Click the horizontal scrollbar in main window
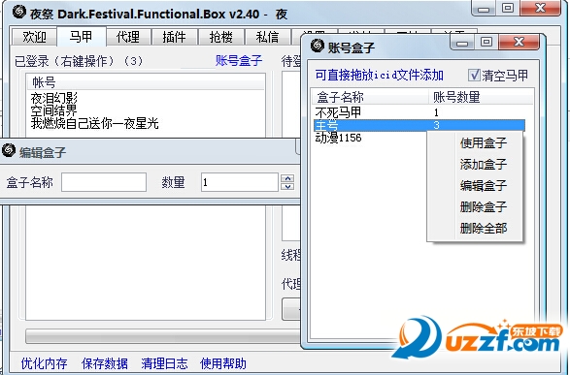This screenshot has width=570, height=375. coord(163,336)
